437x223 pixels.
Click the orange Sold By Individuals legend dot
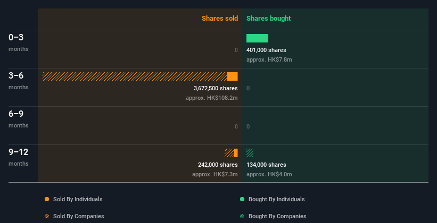[47, 199]
